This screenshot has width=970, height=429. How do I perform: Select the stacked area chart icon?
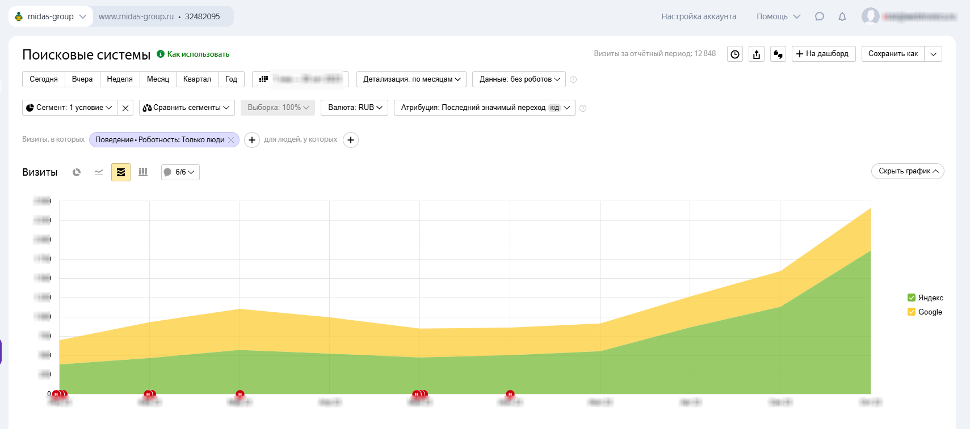121,172
